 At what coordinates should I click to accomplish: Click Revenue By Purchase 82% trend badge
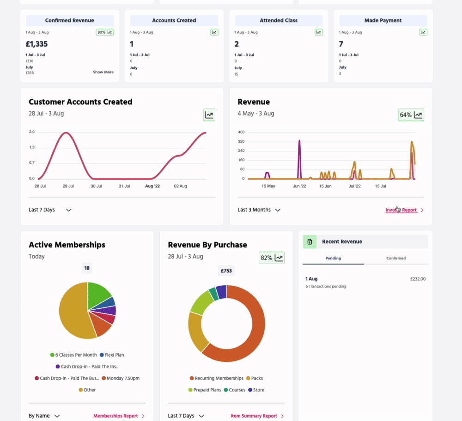(x=272, y=258)
